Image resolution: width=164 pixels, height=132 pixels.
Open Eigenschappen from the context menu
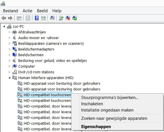coord(96,127)
